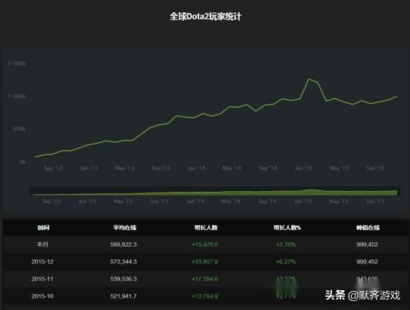Screen dimensions: 410x310
Task: Click the gain value +33,807.9
Action: point(205,262)
